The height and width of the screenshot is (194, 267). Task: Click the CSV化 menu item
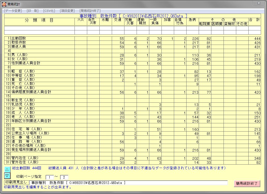point(49,11)
